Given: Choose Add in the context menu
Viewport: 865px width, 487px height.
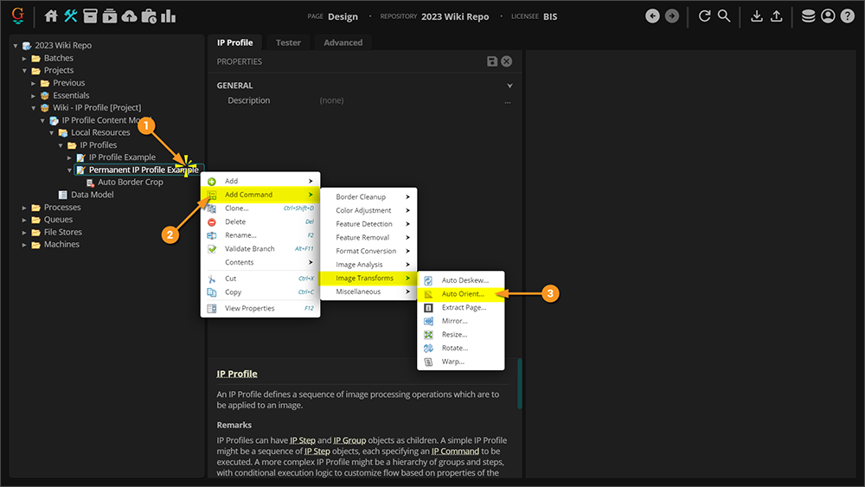Looking at the screenshot, I should tap(260, 181).
